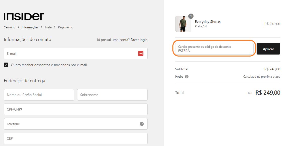Click into the E-mail input field
The image size is (285, 146).
(76, 54)
